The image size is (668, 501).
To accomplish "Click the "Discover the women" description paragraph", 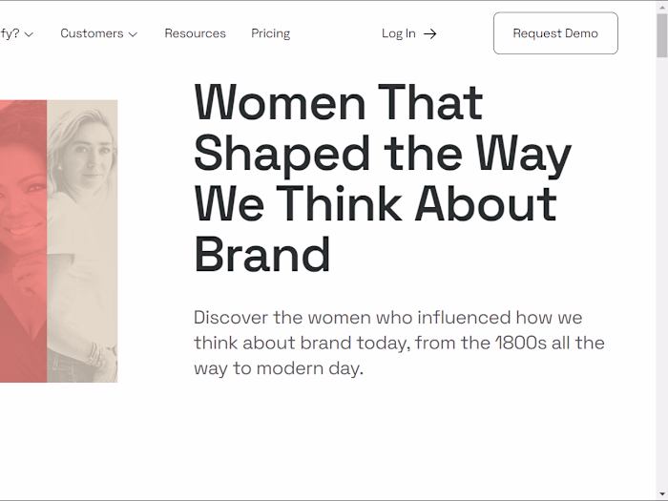I will 399,343.
